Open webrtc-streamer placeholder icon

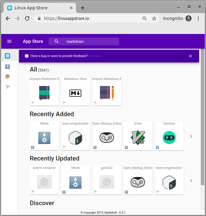pyautogui.click(x=44, y=182)
